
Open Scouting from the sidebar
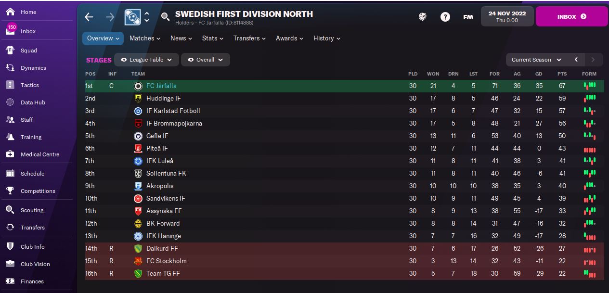(10, 210)
